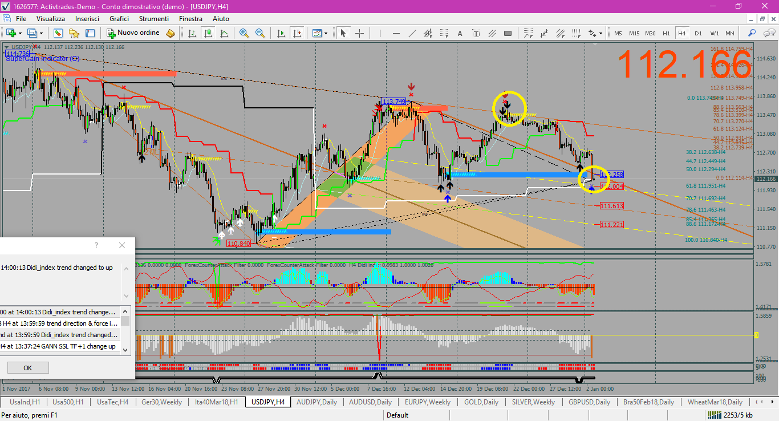Switch to W1 timeframe

click(x=714, y=33)
